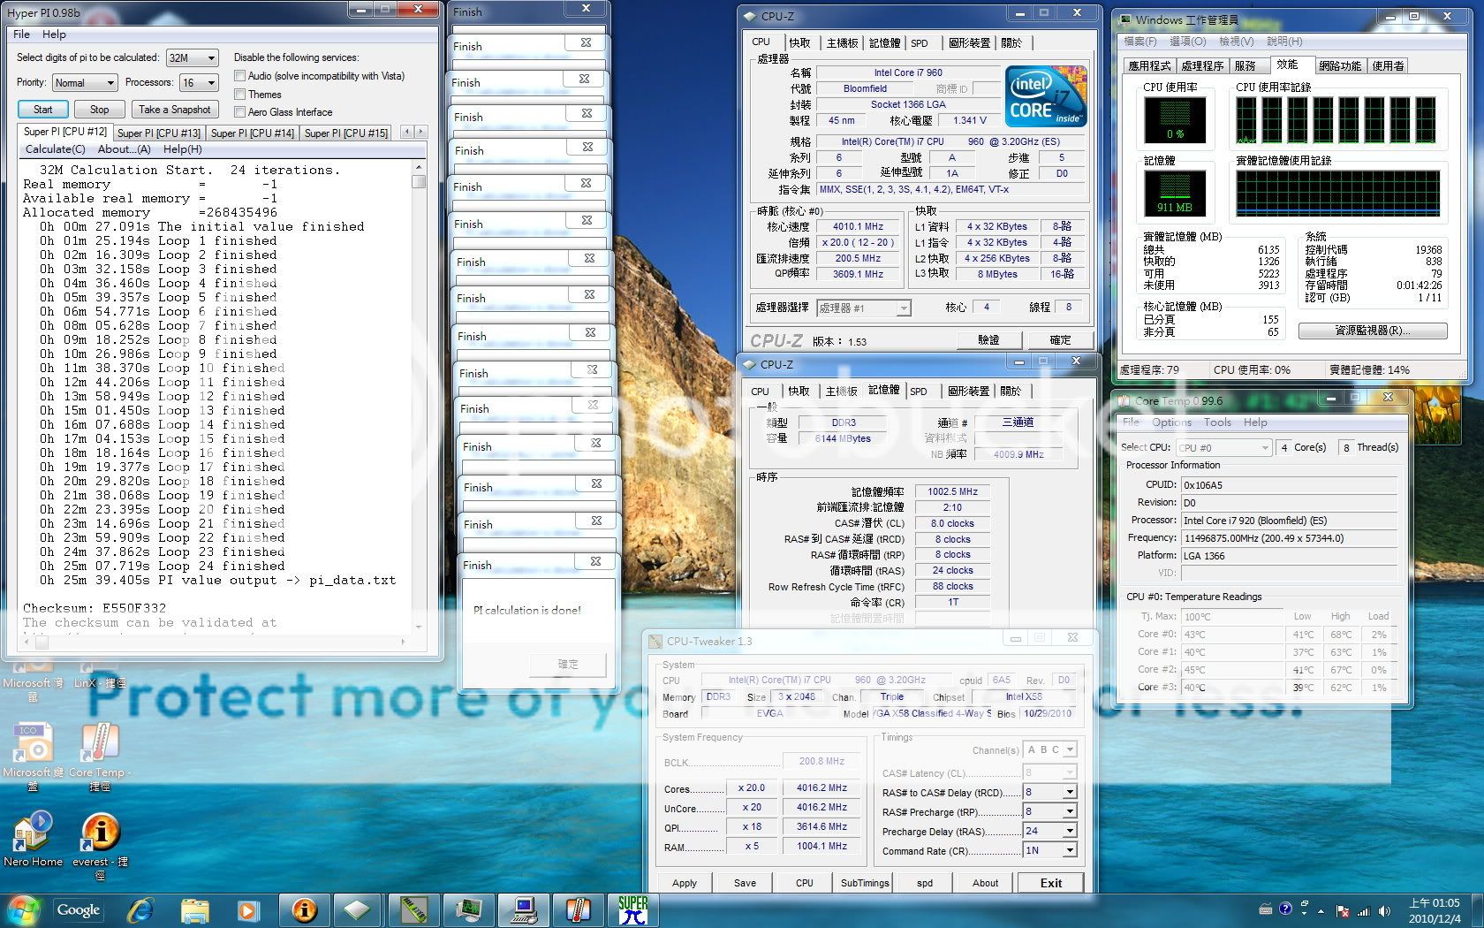Open RAS# to CAS# Delay dropdown in CPU-Tweaker

click(x=1049, y=792)
